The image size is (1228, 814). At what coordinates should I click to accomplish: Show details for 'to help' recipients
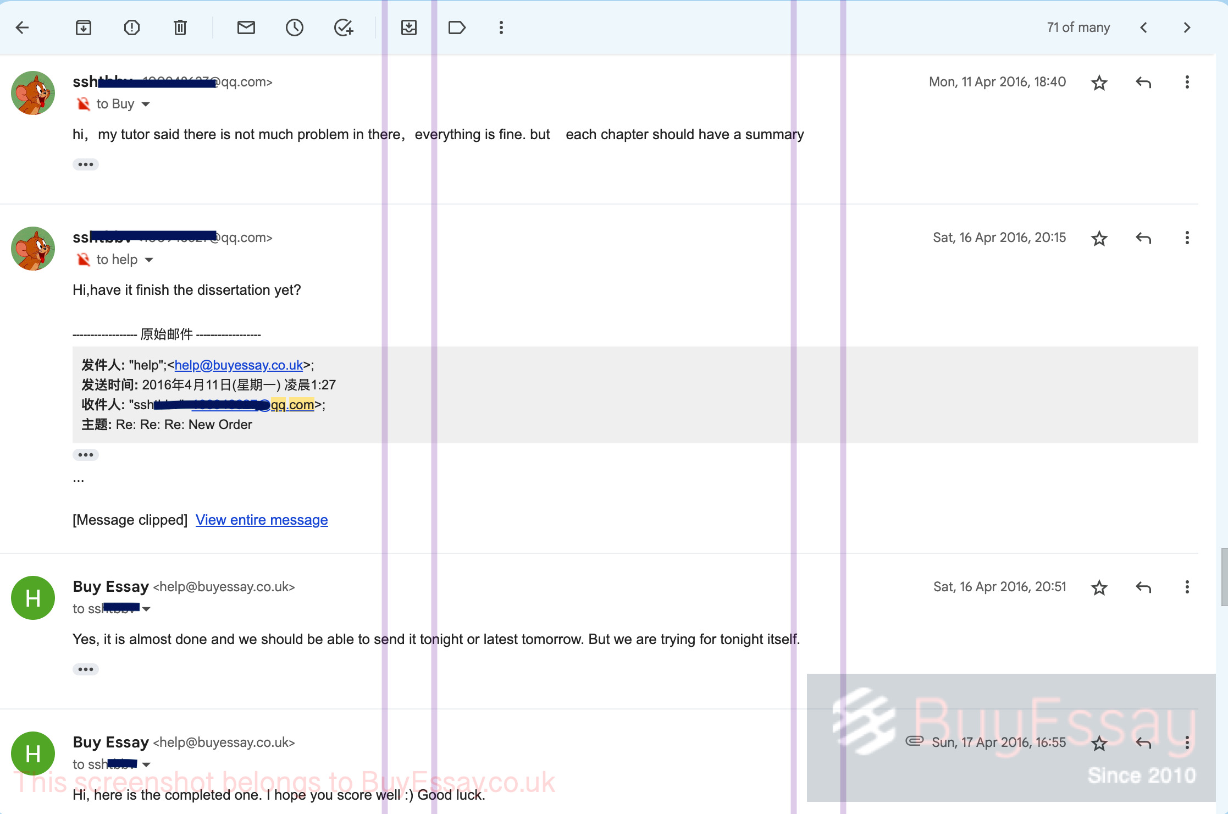[149, 260]
